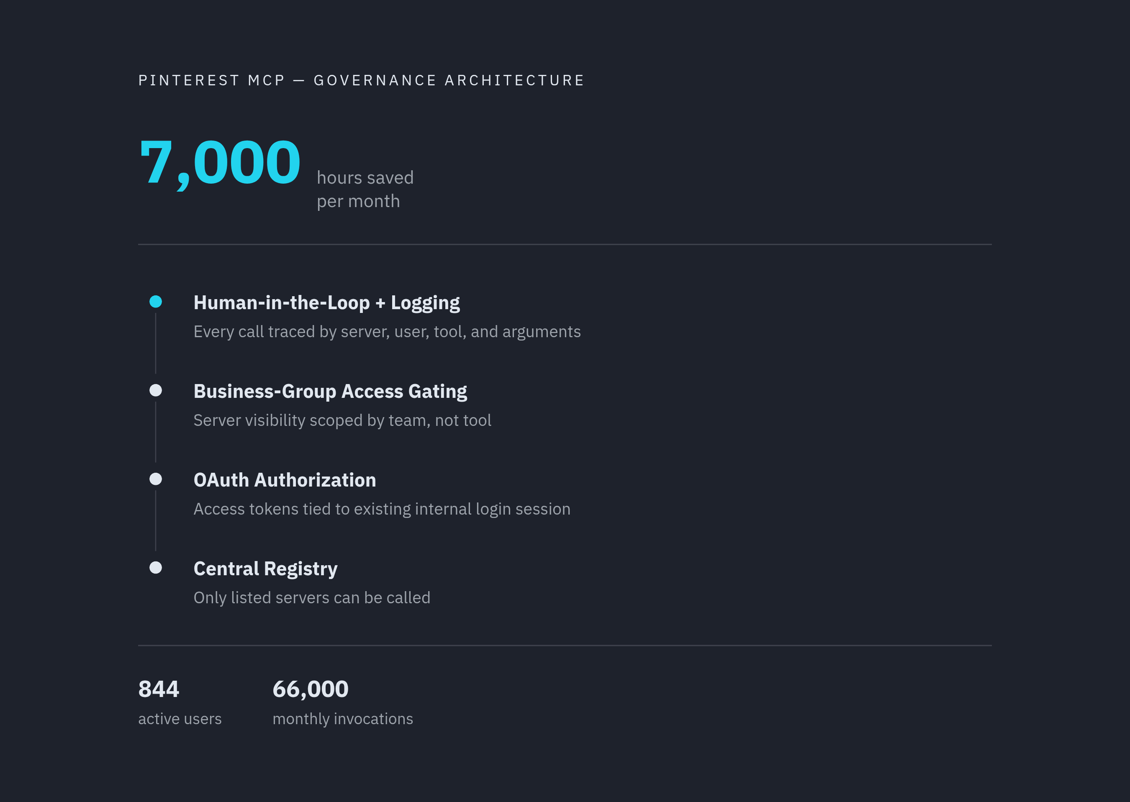Click the 'monthly invocations' label
The height and width of the screenshot is (802, 1130).
(343, 720)
